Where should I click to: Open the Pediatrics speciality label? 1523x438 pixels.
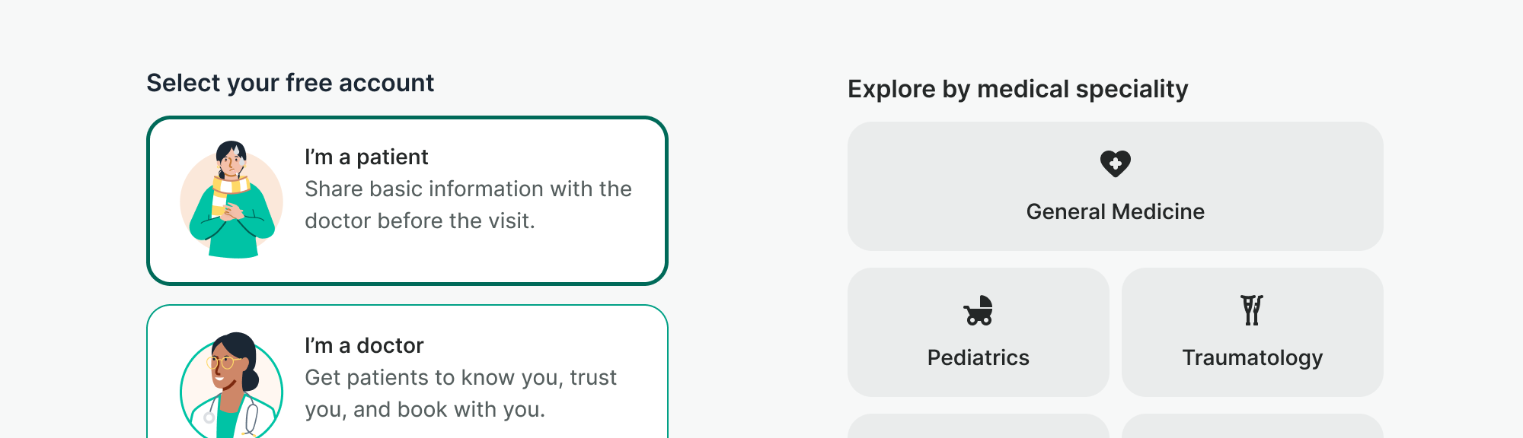click(978, 357)
